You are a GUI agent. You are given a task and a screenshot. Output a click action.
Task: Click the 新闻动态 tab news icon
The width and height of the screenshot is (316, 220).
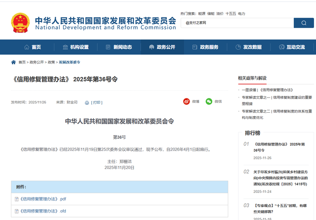tap(108, 47)
